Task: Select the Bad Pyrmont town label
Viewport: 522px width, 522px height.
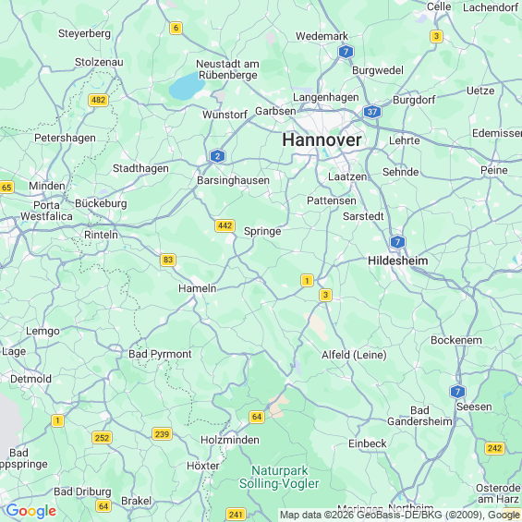Action: [x=160, y=354]
